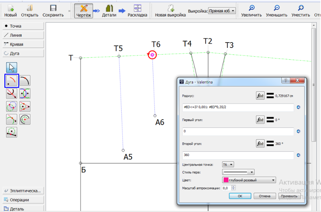The height and width of the screenshot is (212, 321).
Task: Open the Точка tools section
Action: click(x=23, y=26)
